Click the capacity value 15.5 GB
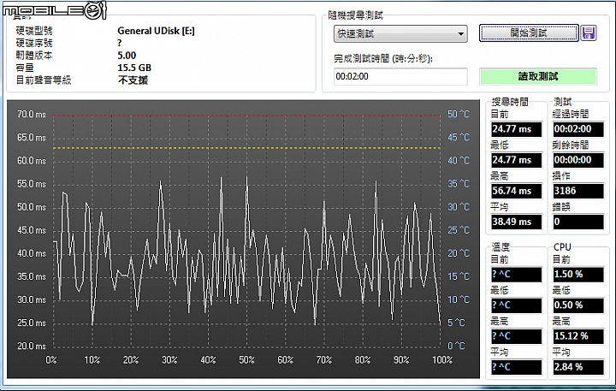 coord(134,68)
